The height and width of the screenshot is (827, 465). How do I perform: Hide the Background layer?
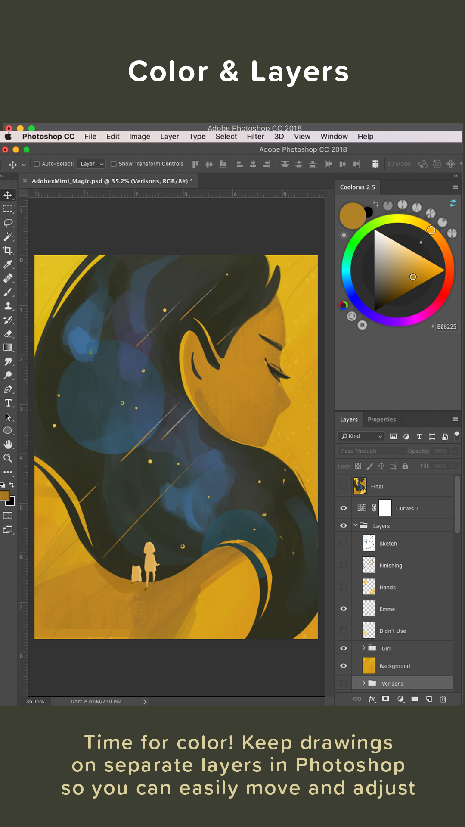pyautogui.click(x=343, y=665)
